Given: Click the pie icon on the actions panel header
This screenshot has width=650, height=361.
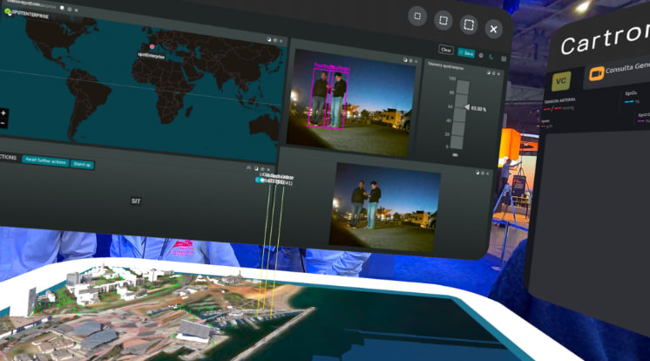Looking at the screenshot, I should click(256, 169).
